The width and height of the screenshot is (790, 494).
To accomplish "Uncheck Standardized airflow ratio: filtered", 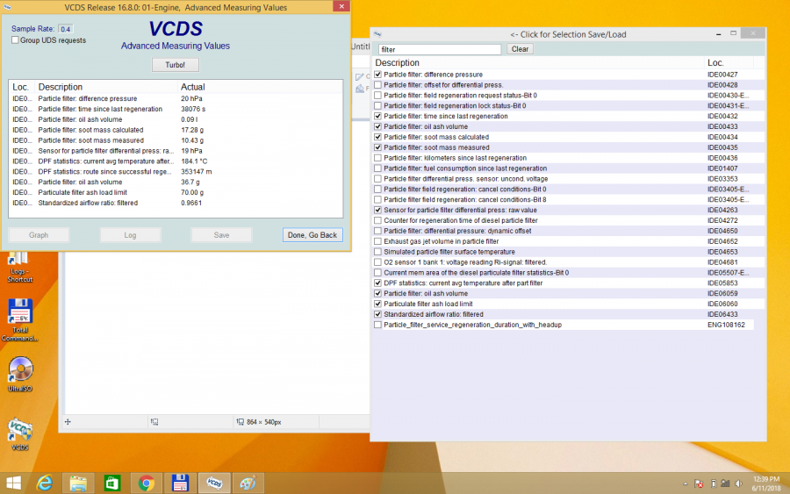I will pos(377,314).
